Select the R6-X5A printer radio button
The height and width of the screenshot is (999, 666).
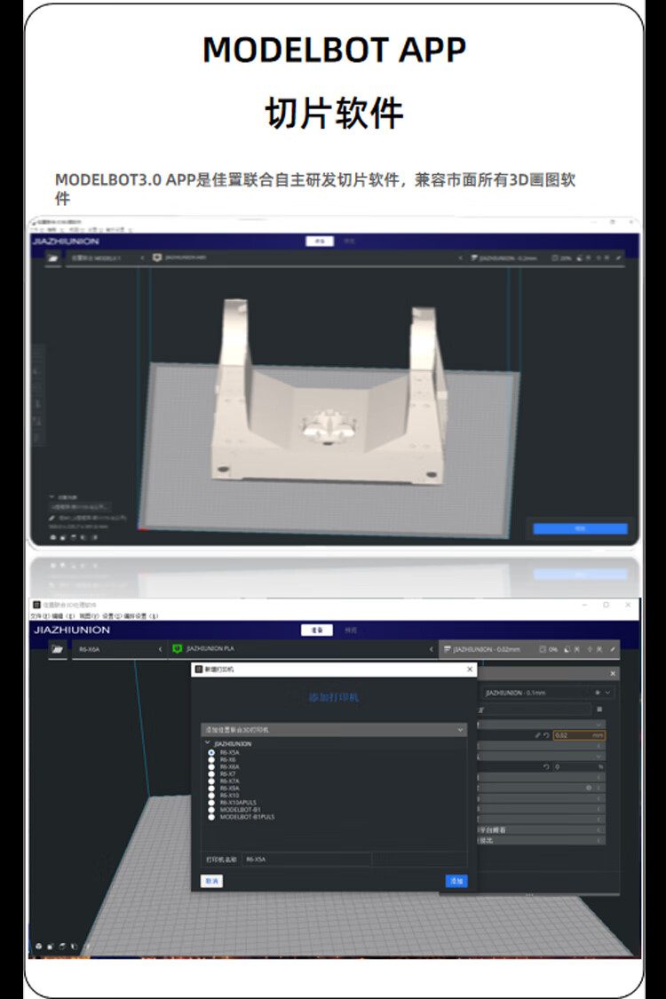pos(211,752)
